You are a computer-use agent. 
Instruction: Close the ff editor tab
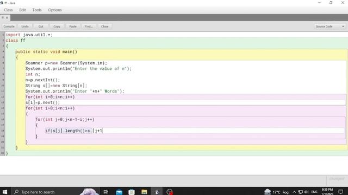tap(7, 18)
